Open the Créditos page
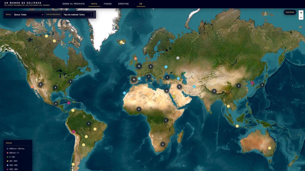Image resolution: width=305 pixels, height=171 pixels. pos(124,4)
